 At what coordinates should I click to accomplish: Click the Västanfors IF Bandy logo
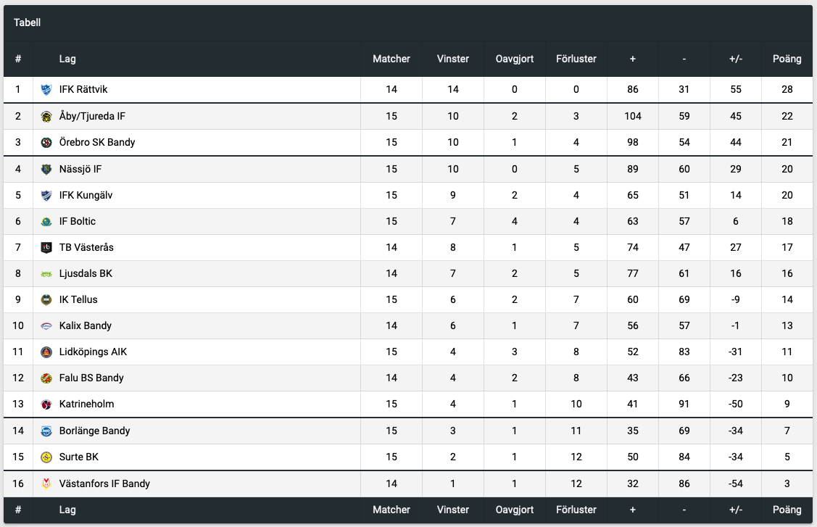pos(46,484)
